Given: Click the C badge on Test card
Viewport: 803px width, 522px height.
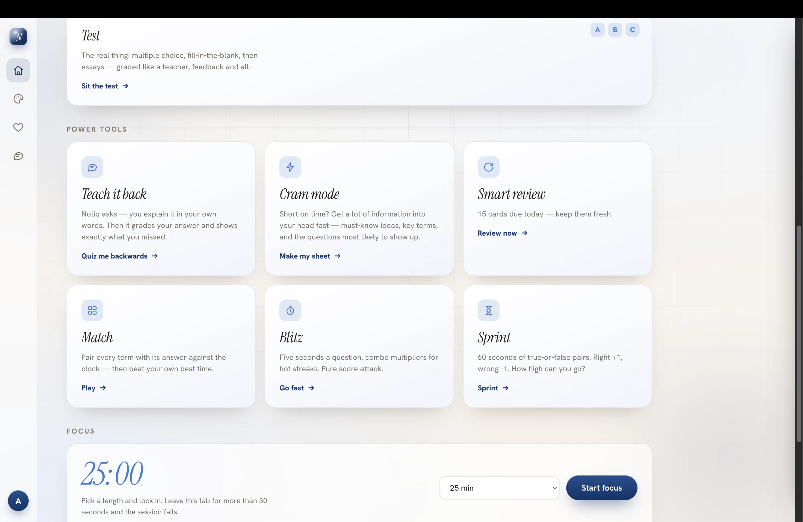Looking at the screenshot, I should coord(633,30).
